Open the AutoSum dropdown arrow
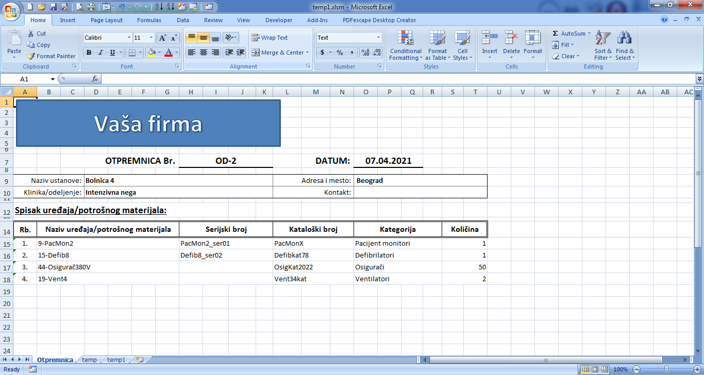Image resolution: width=704 pixels, height=375 pixels. pos(589,33)
